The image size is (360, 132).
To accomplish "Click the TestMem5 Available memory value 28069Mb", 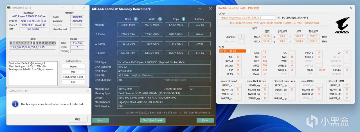I will coord(77,21).
